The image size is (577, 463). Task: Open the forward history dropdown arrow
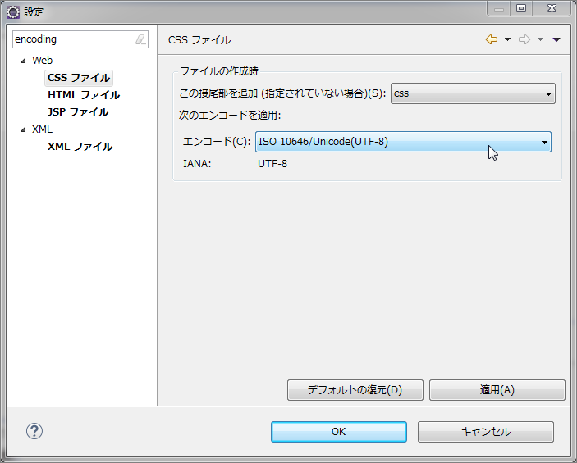540,39
